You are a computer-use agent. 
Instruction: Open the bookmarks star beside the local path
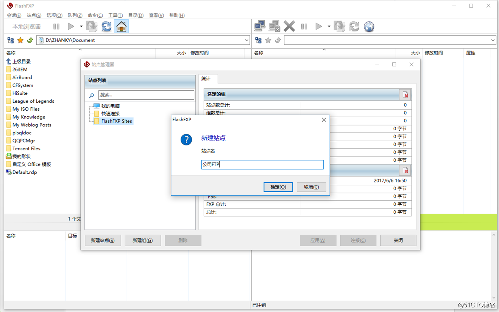click(x=20, y=40)
